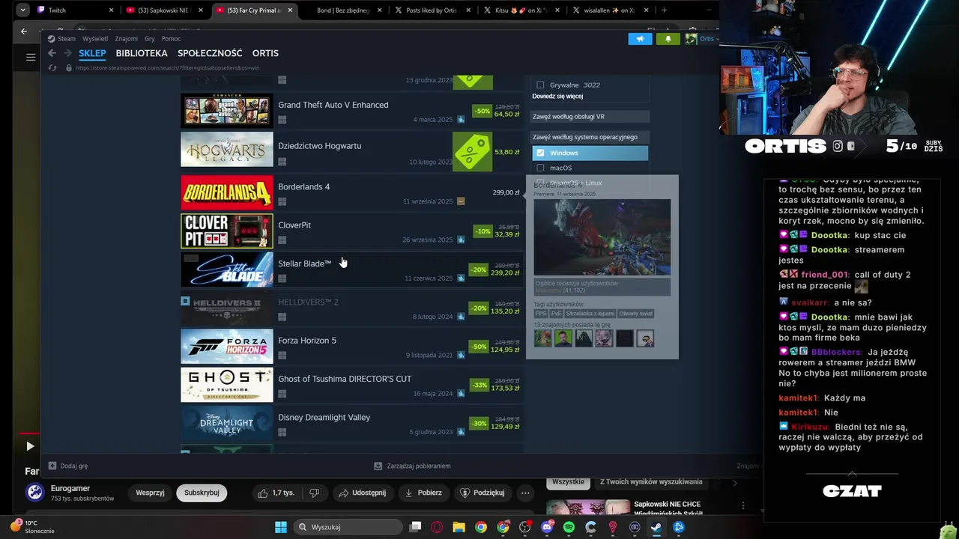Open the Ortis account dropdown
This screenshot has height=539, width=959.
pos(709,39)
